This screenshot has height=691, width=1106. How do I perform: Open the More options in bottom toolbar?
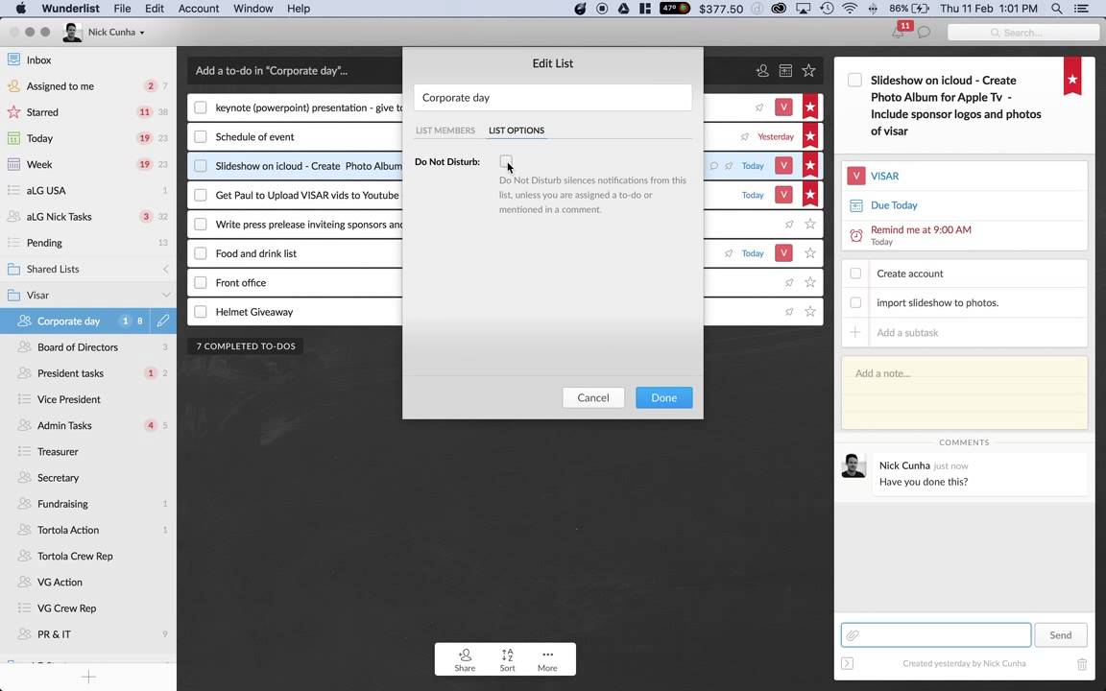(547, 659)
